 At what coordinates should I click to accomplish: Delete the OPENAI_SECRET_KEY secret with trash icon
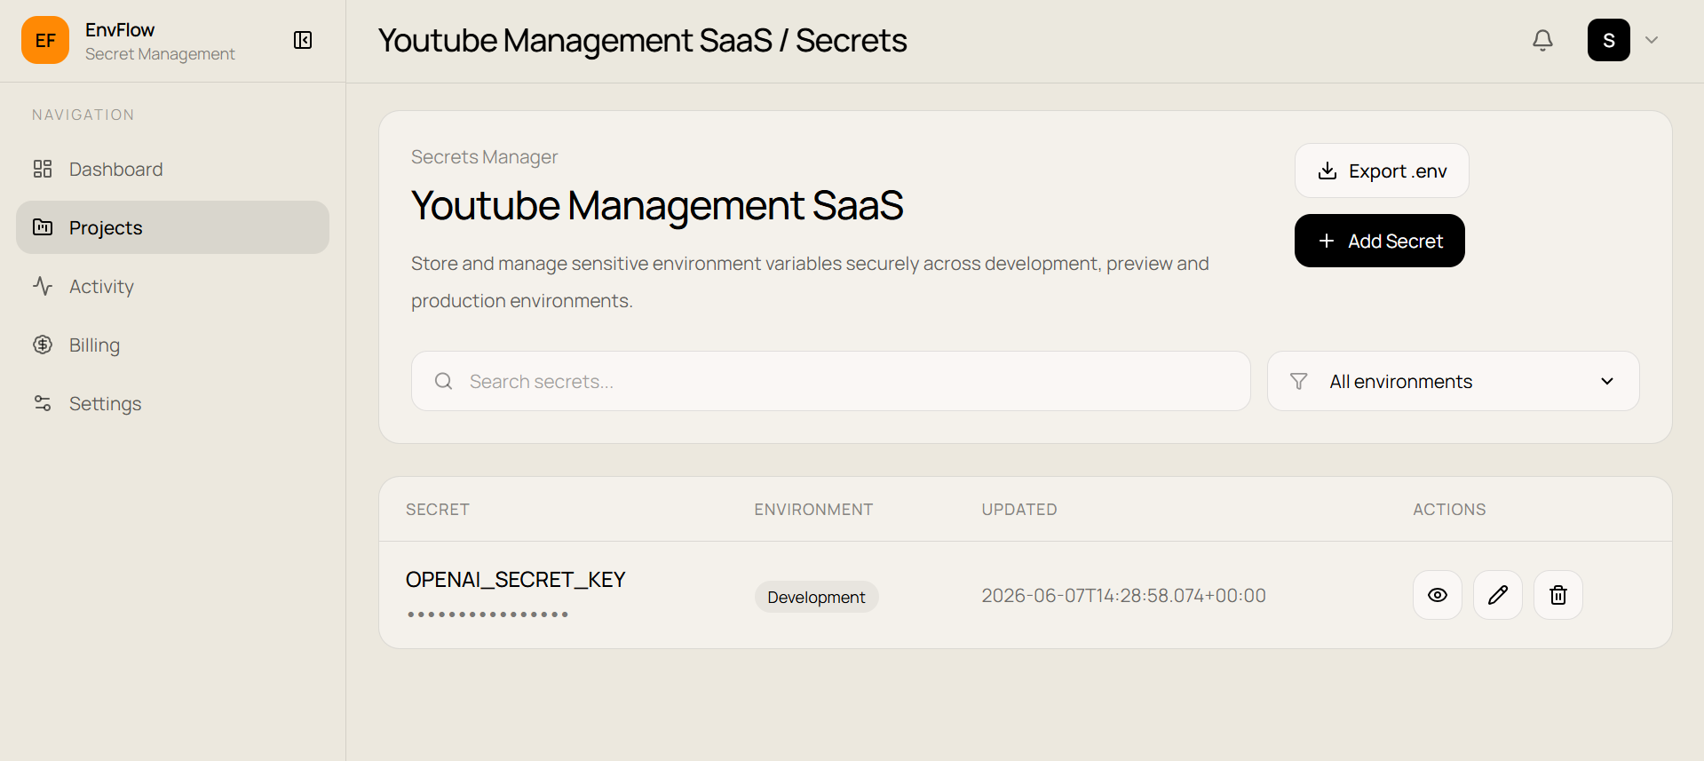[1557, 595]
